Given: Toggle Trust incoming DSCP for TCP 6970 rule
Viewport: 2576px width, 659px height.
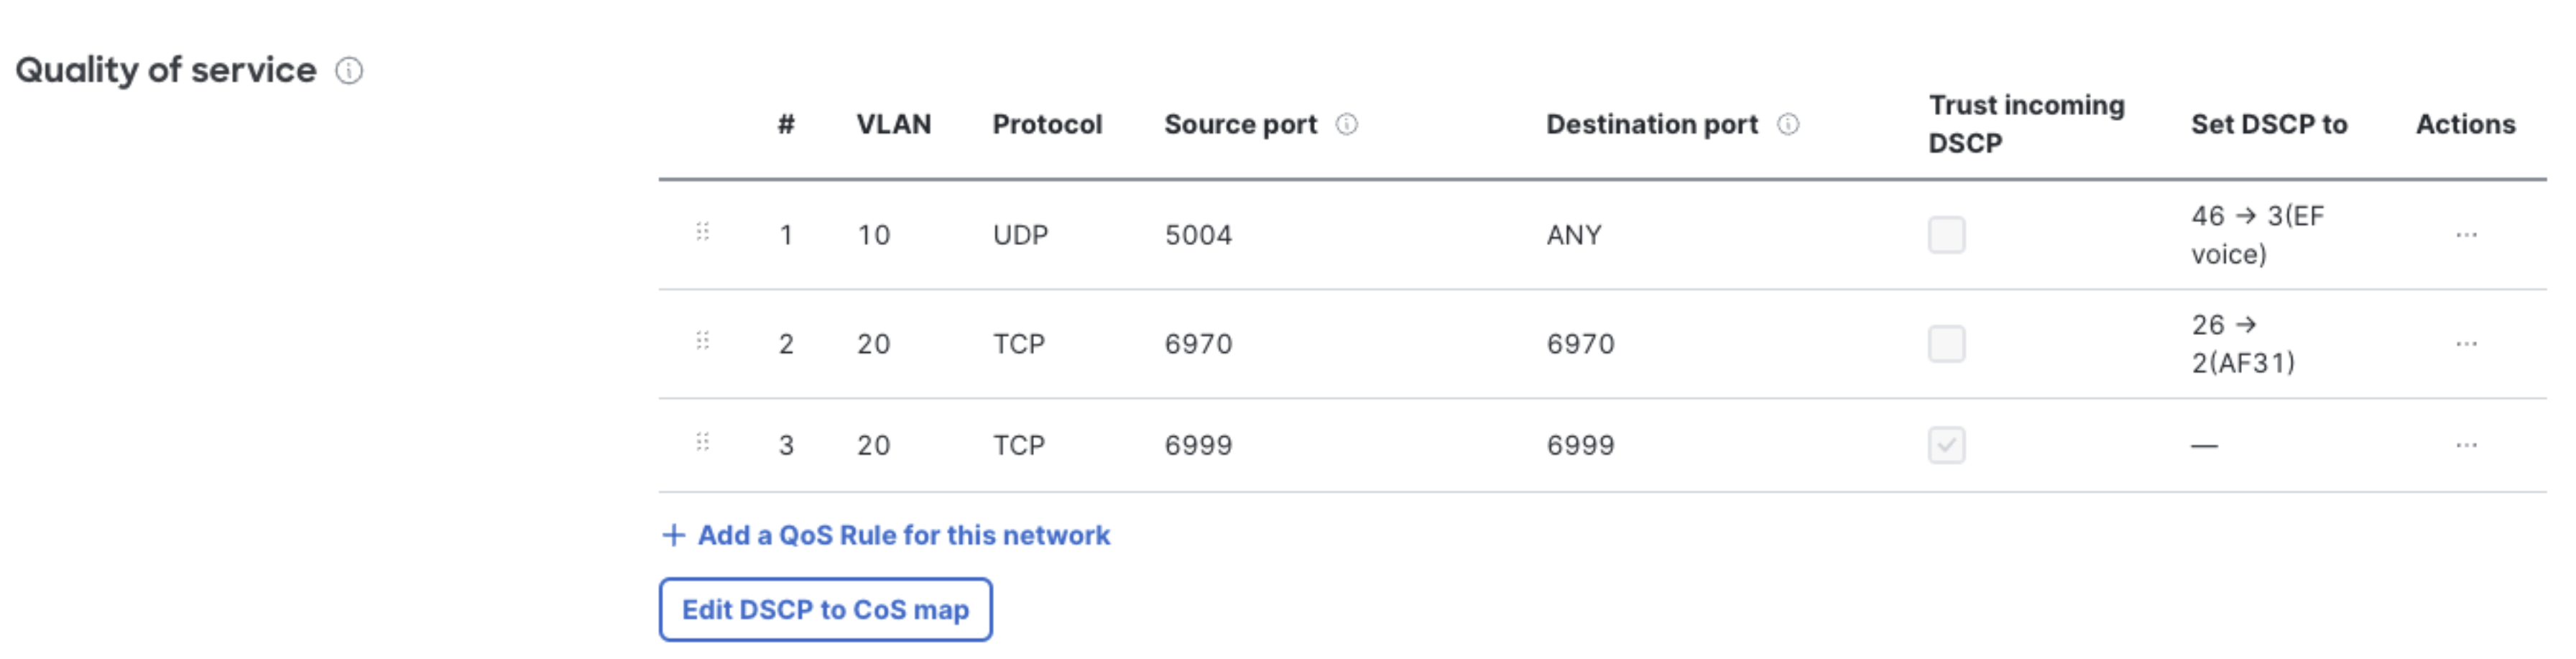Looking at the screenshot, I should pyautogui.click(x=1946, y=344).
